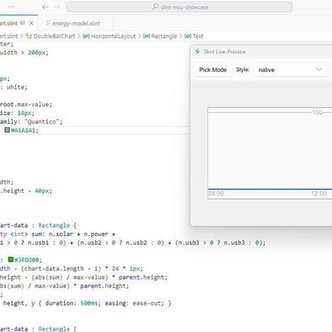The width and height of the screenshot is (332, 332).
Task: Open color picker for #3FD300 swatch
Action: click(x=11, y=259)
